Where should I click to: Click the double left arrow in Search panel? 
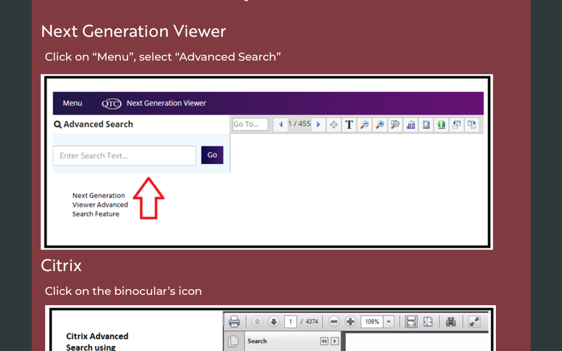pos(324,341)
